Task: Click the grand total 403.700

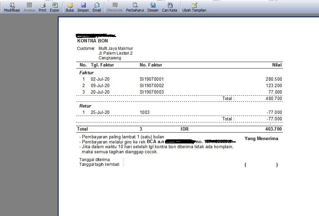Action: pyautogui.click(x=274, y=129)
